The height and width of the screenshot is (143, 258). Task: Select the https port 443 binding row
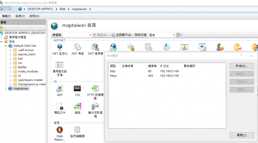point(167,76)
